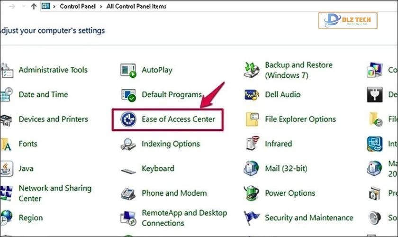Open the Security and Maintenance link
This screenshot has height=237, width=398.
tap(308, 218)
